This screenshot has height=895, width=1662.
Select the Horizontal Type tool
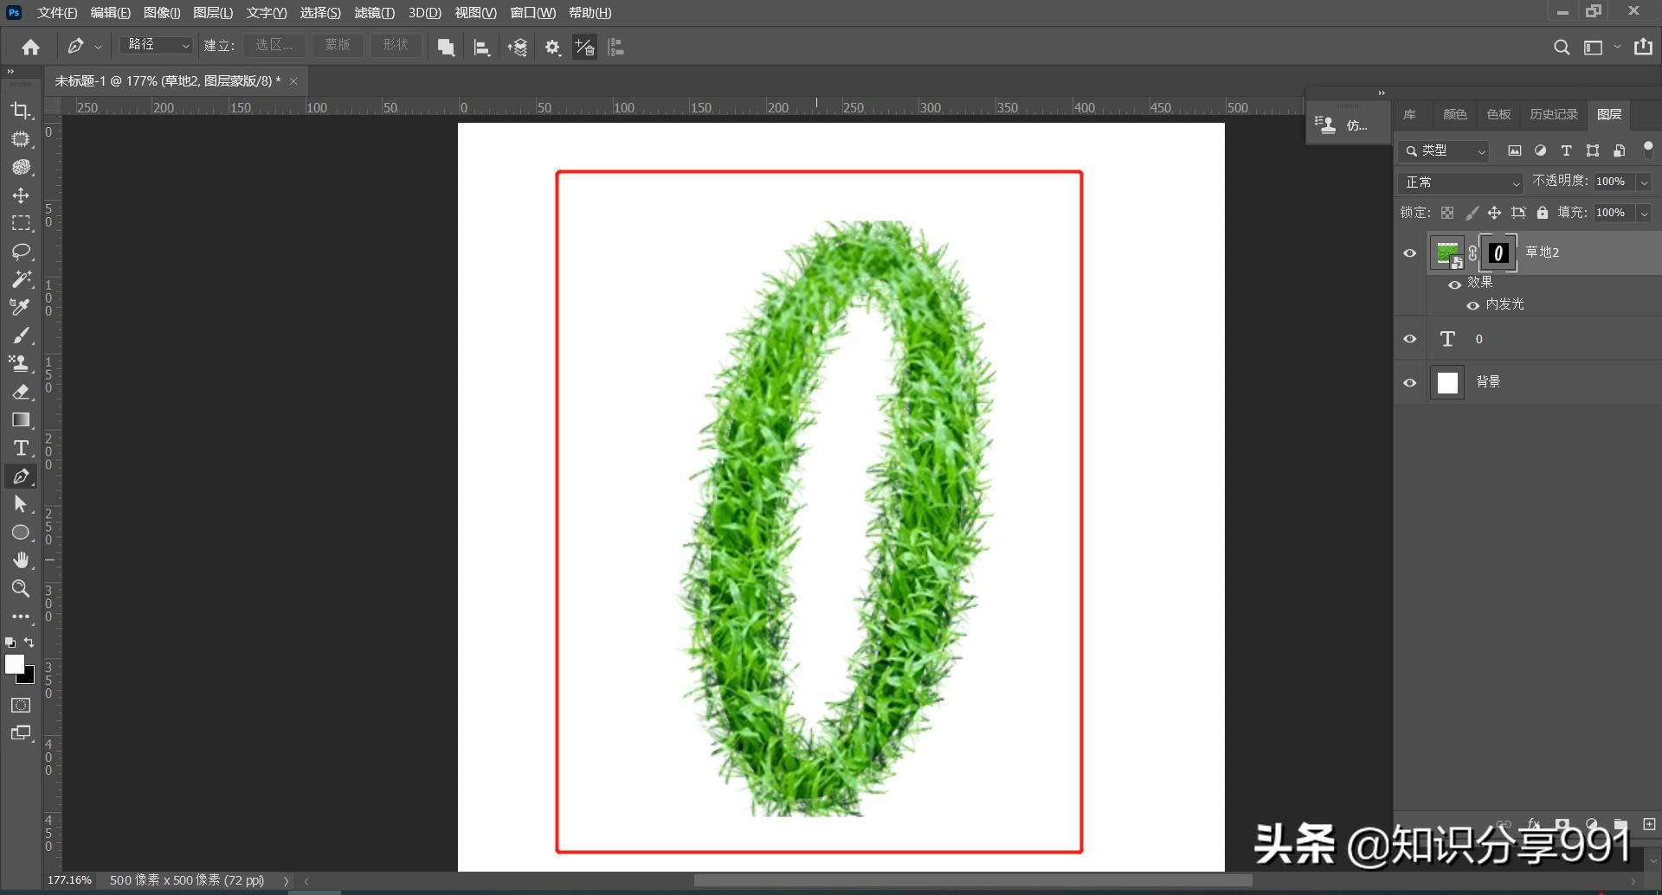(x=22, y=448)
